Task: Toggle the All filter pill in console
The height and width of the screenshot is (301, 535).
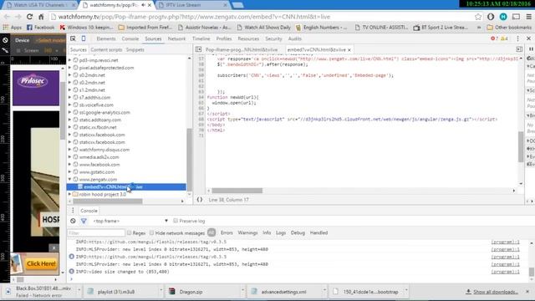Action: coord(211,232)
